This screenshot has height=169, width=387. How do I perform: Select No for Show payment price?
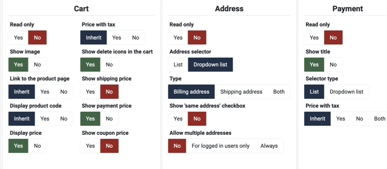pyautogui.click(x=109, y=119)
